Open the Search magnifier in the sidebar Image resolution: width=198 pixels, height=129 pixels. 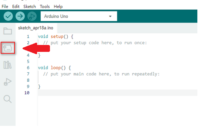8,99
